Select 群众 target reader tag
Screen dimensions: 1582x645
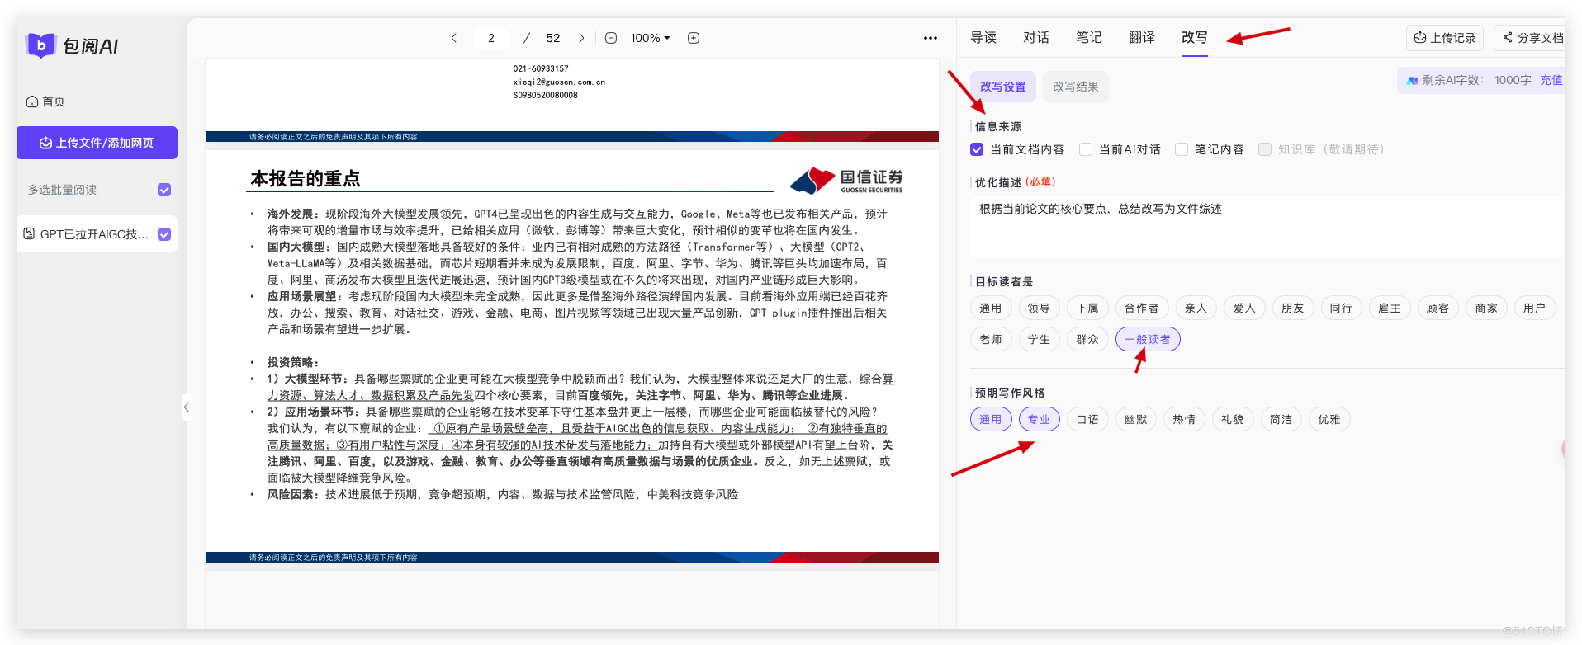point(1088,339)
